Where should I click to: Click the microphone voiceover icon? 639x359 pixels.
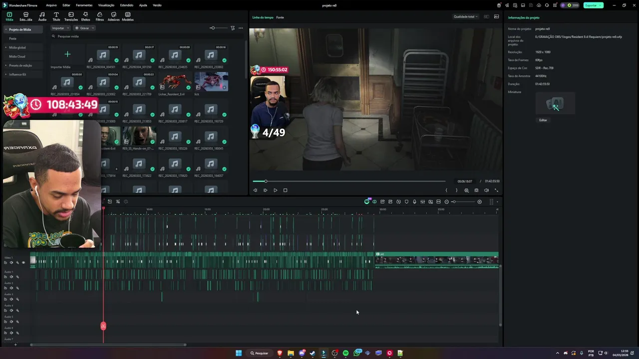pos(414,202)
